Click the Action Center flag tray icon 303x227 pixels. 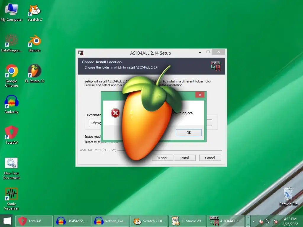coord(275,221)
